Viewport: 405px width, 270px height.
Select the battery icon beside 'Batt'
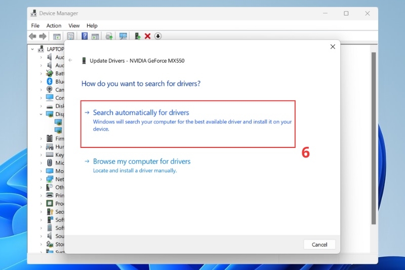click(x=50, y=73)
